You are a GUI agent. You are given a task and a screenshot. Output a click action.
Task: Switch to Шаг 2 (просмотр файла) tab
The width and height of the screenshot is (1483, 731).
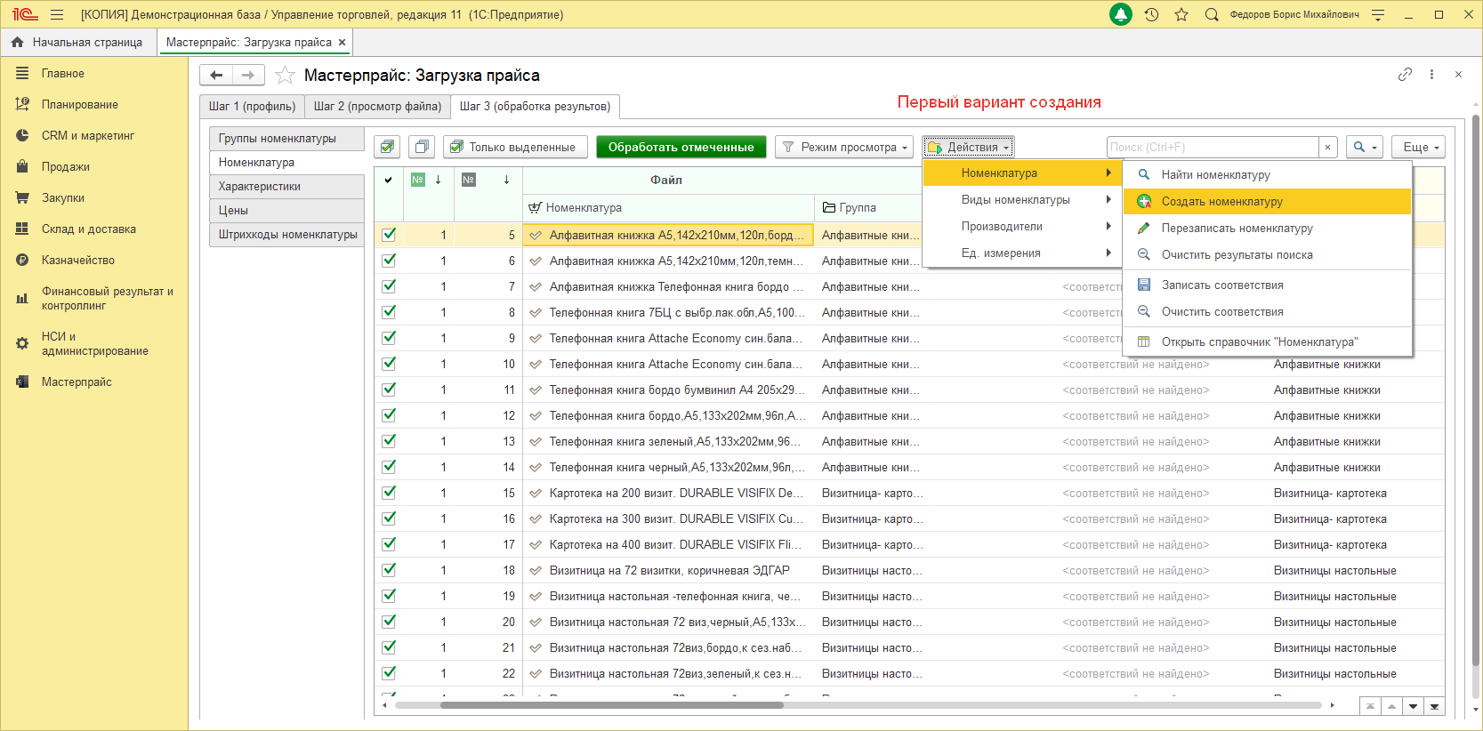(x=377, y=107)
